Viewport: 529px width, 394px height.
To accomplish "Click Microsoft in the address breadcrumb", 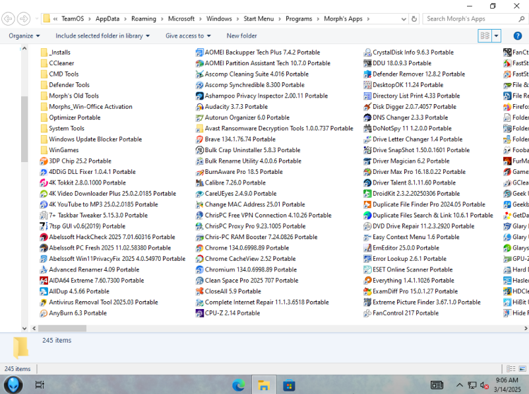I will (x=181, y=19).
